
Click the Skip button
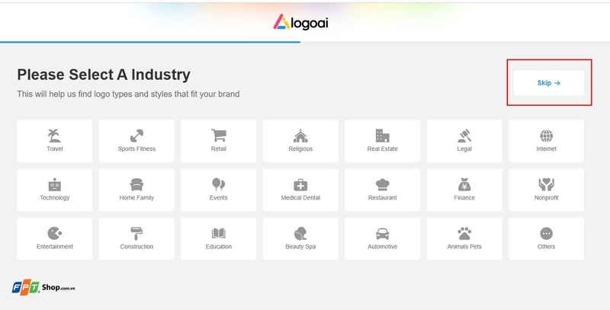[548, 83]
